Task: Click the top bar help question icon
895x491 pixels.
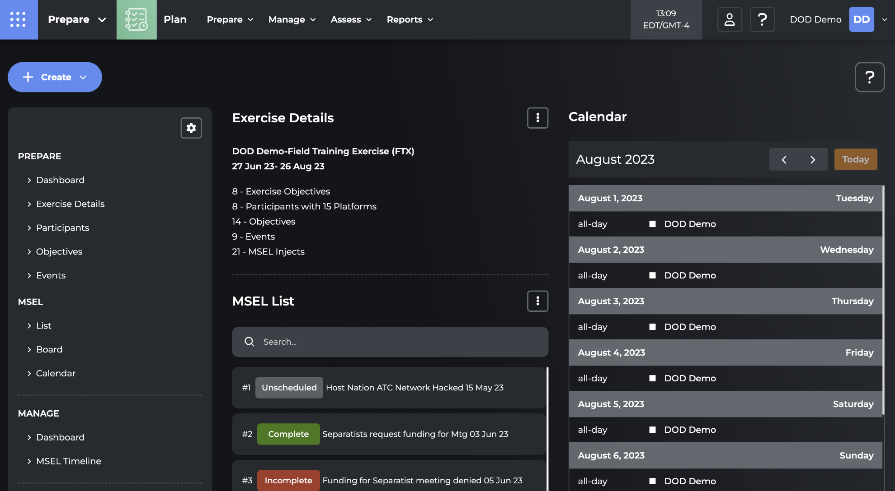Action: (x=762, y=19)
